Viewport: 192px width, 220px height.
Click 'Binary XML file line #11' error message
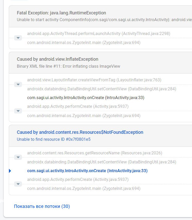(69, 66)
